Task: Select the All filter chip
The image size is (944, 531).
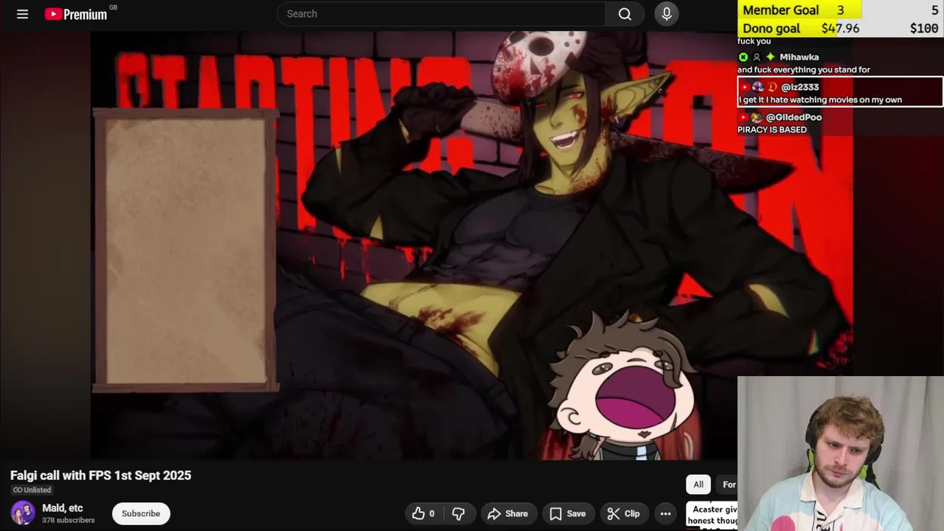Action: point(698,485)
